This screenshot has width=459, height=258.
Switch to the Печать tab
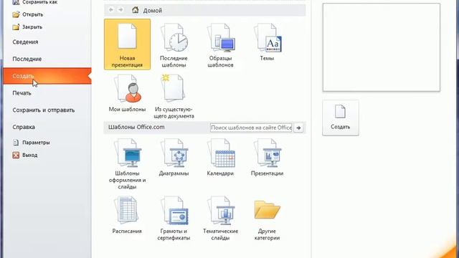[x=22, y=93]
